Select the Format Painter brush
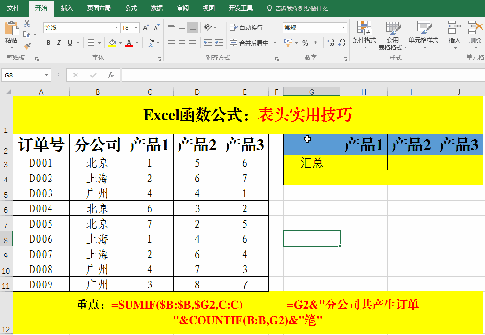The height and width of the screenshot is (335, 485). 27,46
